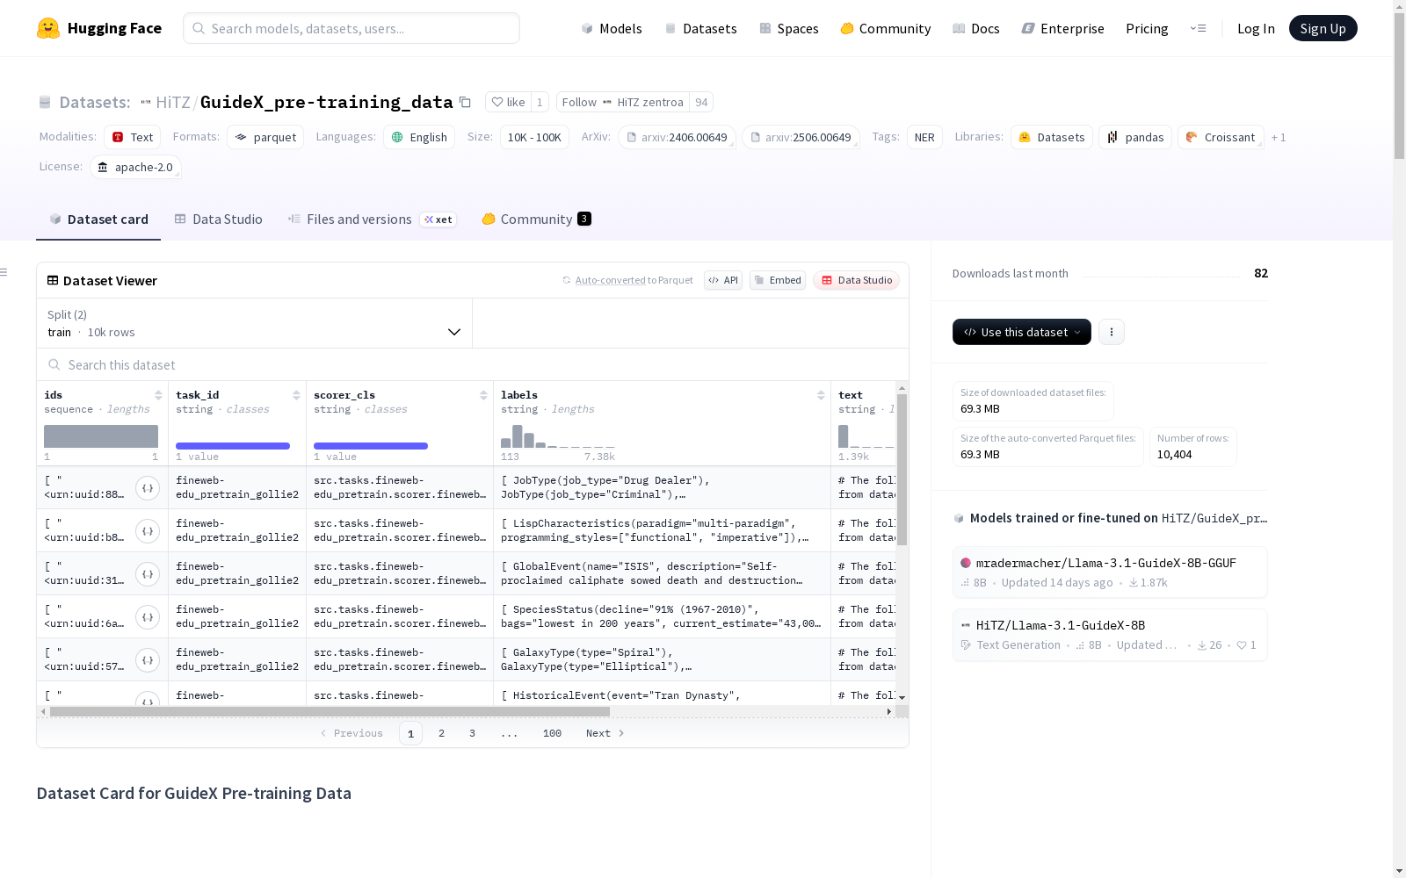This screenshot has height=878, width=1406.
Task: Open the more options kebab button
Action: point(1112,332)
